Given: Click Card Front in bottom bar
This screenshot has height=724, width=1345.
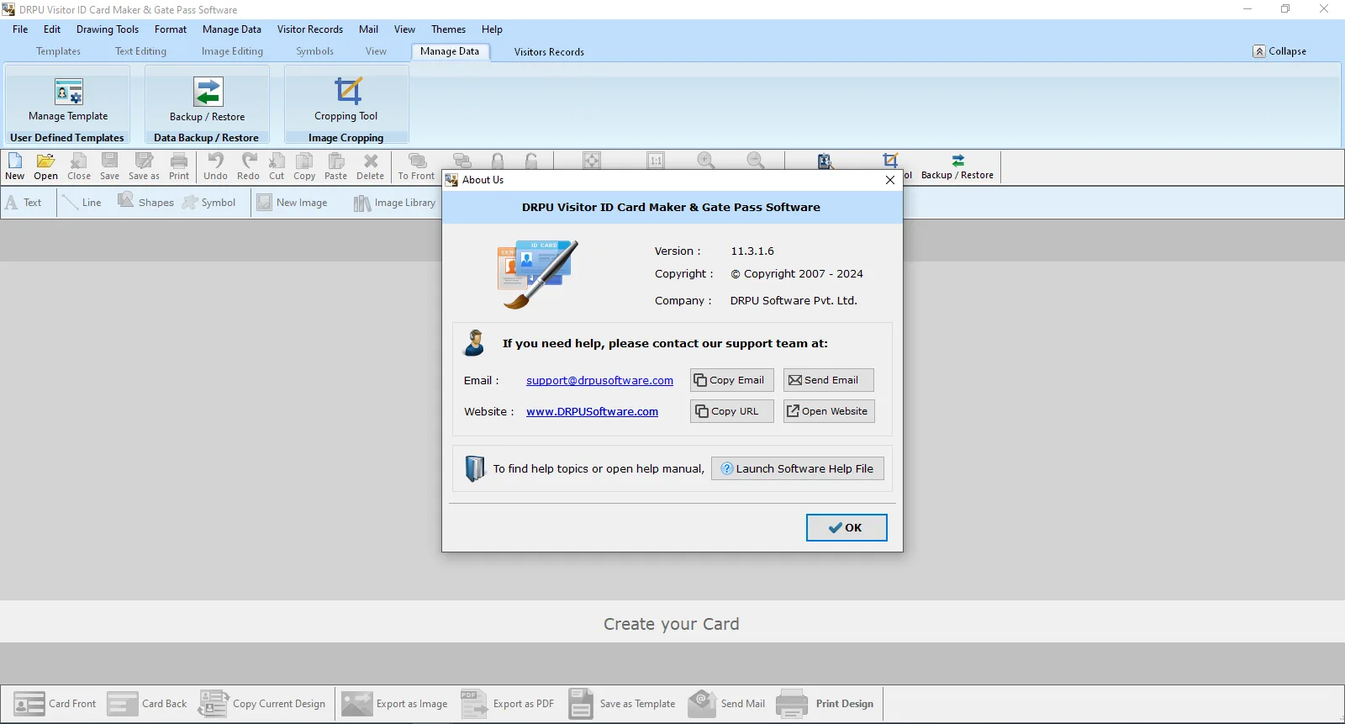Looking at the screenshot, I should [55, 704].
